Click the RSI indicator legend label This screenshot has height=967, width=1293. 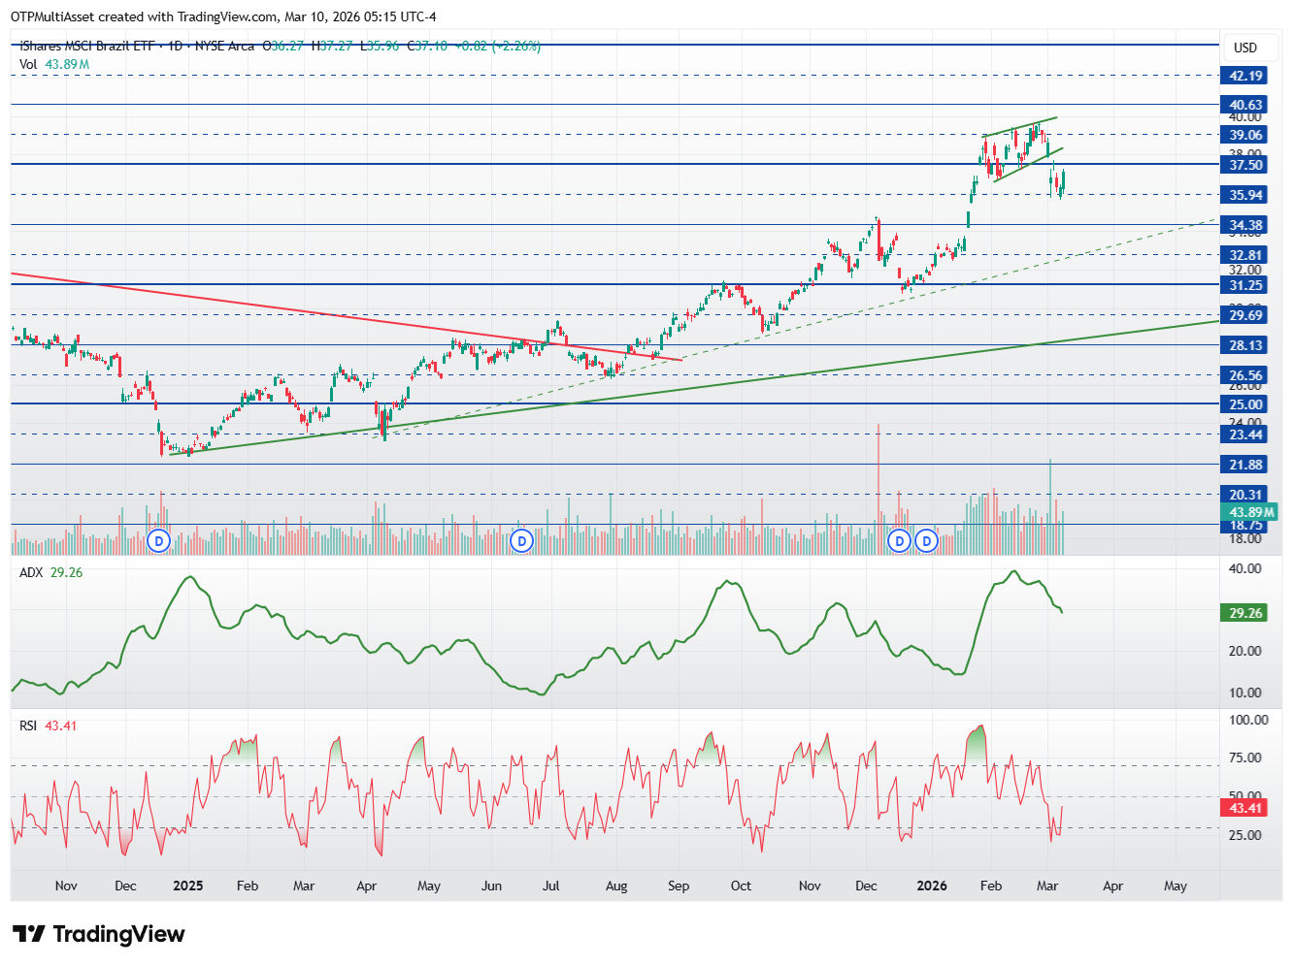pos(28,725)
